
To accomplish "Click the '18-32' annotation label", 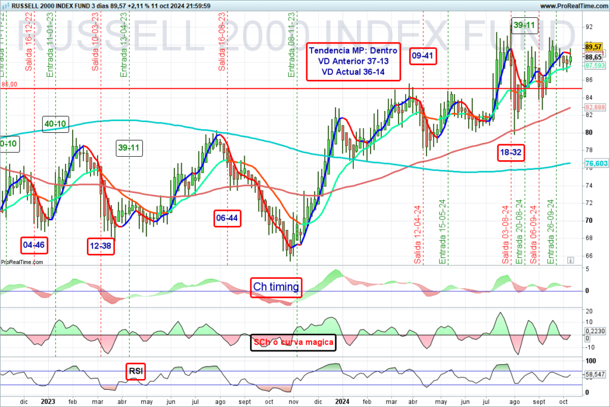I will 511,153.
